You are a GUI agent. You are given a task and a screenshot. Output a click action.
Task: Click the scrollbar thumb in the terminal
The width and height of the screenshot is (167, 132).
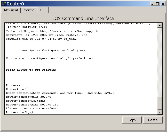click(160, 103)
